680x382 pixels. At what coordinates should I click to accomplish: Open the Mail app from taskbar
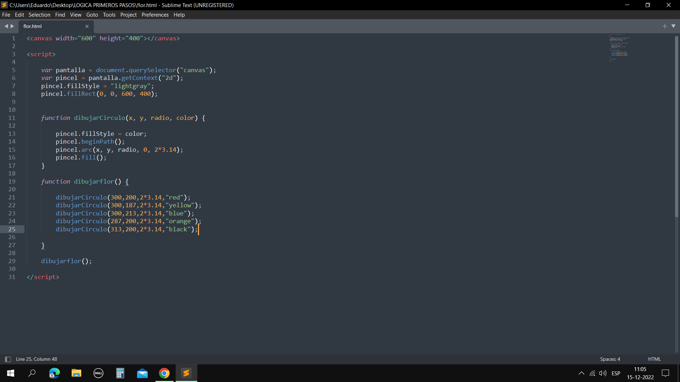click(142, 373)
